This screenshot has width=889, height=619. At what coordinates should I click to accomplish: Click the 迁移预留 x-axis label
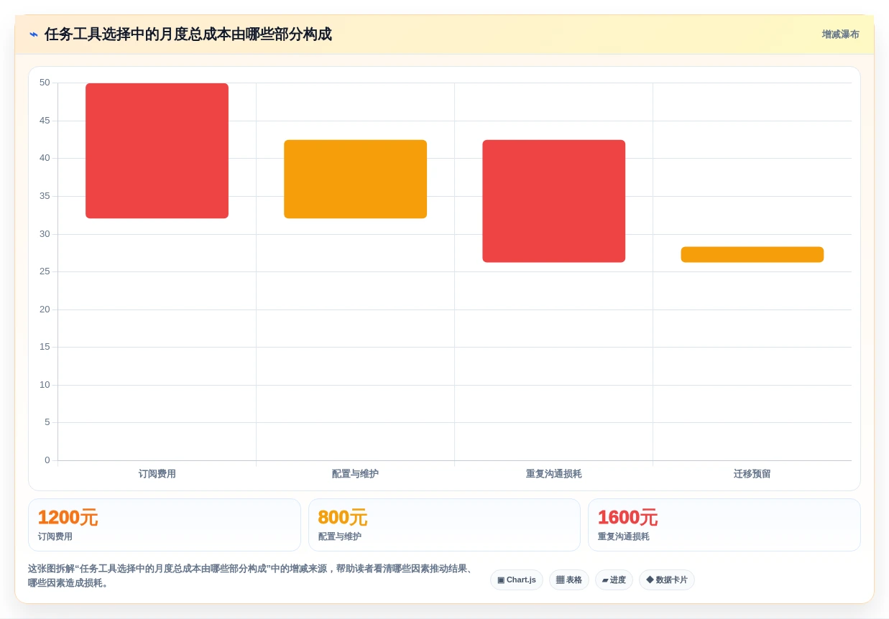point(752,474)
